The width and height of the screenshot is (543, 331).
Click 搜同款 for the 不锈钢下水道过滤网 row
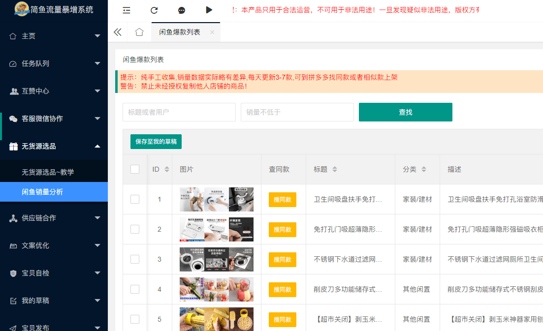282,260
